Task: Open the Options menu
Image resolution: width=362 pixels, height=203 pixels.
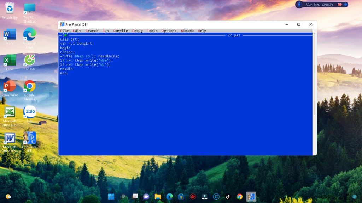Action: tap(169, 31)
